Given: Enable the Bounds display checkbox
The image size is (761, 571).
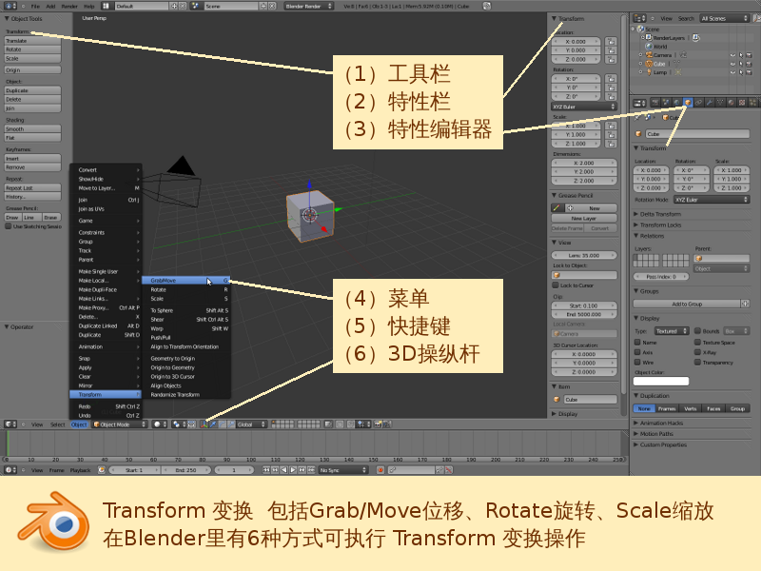Looking at the screenshot, I should [x=697, y=330].
